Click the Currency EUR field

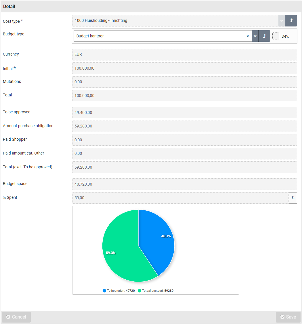[x=184, y=54]
